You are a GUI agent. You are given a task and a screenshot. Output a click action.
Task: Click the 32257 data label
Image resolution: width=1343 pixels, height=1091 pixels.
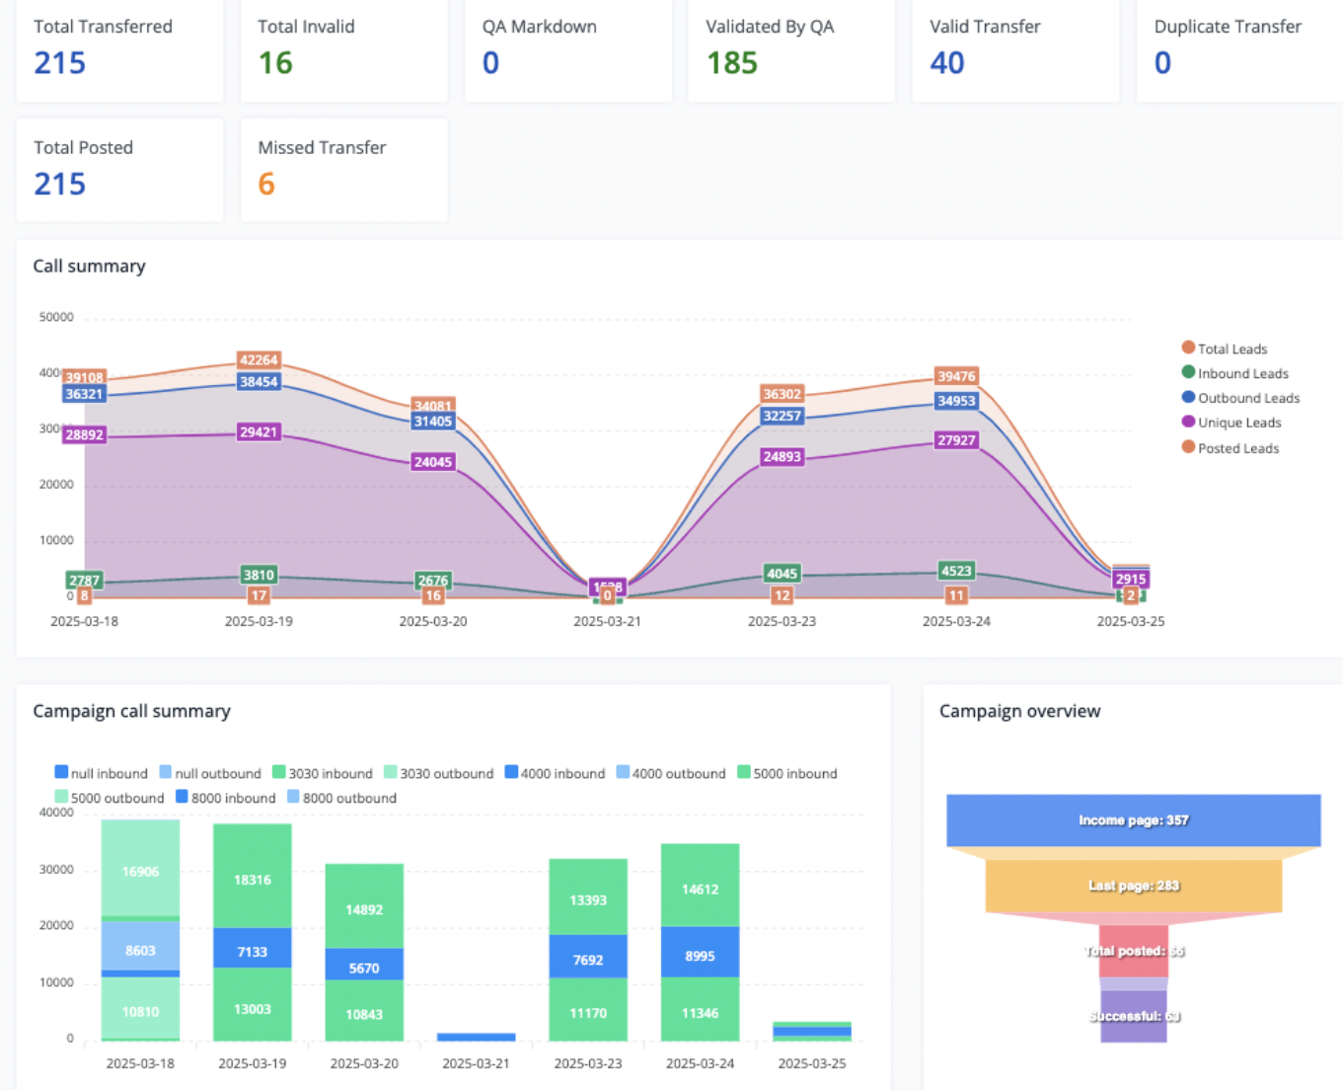point(783,417)
